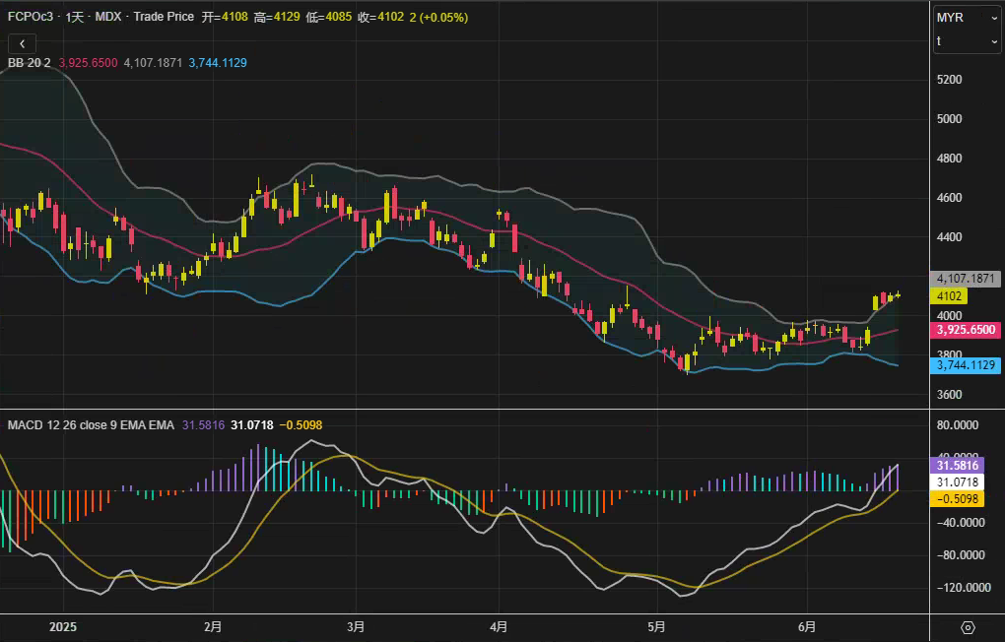Viewport: 1005px width, 642px height.
Task: Click the white 31.0718 MACD axis tag
Action: coord(957,481)
